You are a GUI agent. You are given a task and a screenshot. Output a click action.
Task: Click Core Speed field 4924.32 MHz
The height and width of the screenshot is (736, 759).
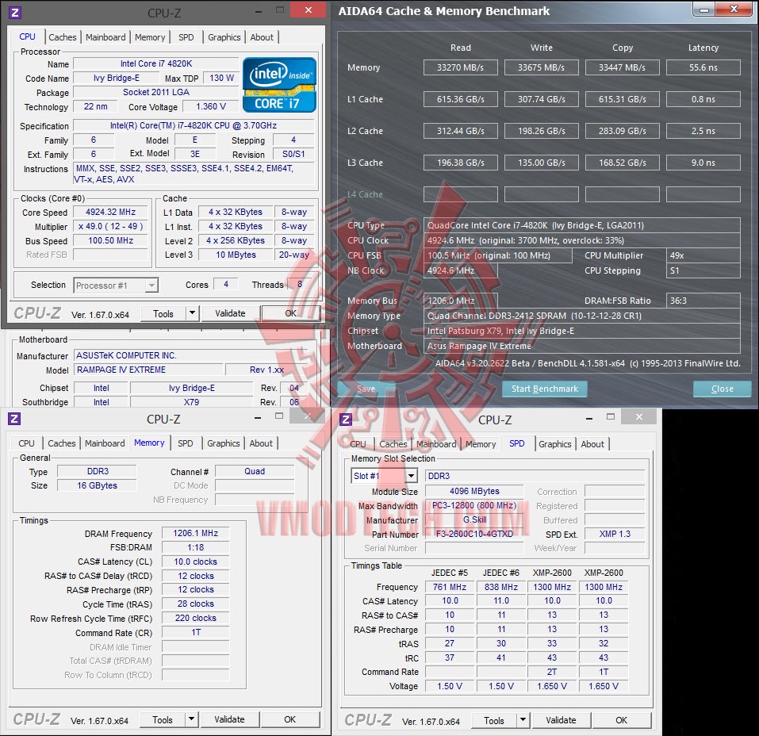pyautogui.click(x=111, y=212)
